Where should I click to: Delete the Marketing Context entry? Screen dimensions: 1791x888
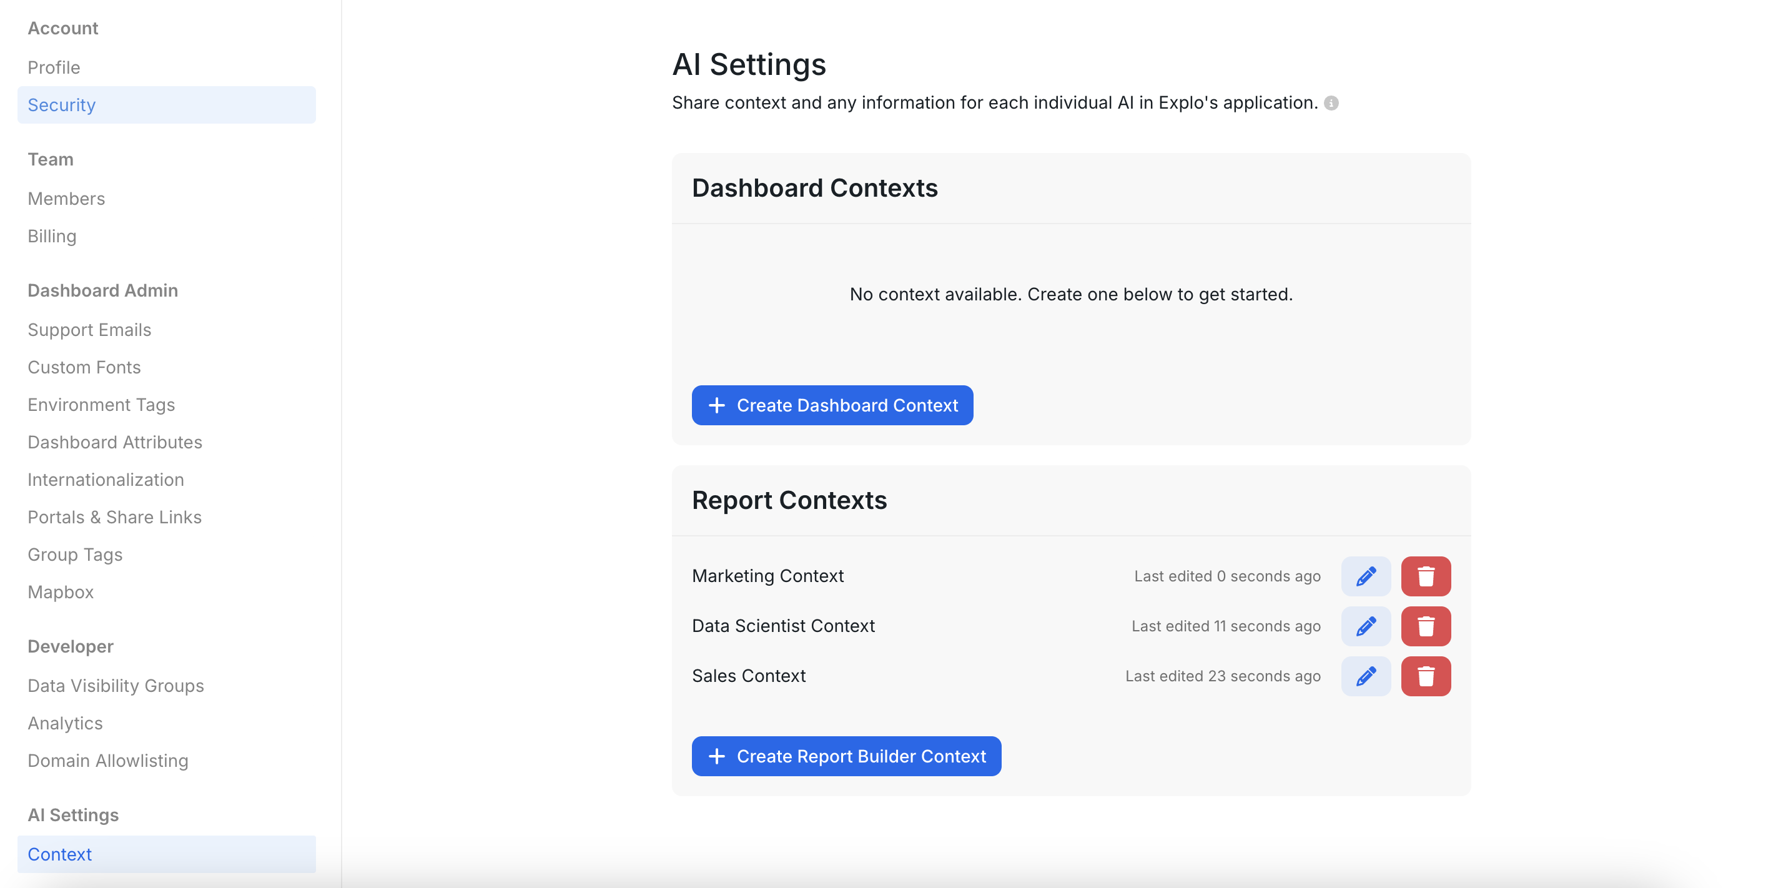pos(1425,576)
